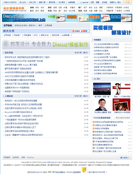Click 搜索 in header navigation

(50, 7)
